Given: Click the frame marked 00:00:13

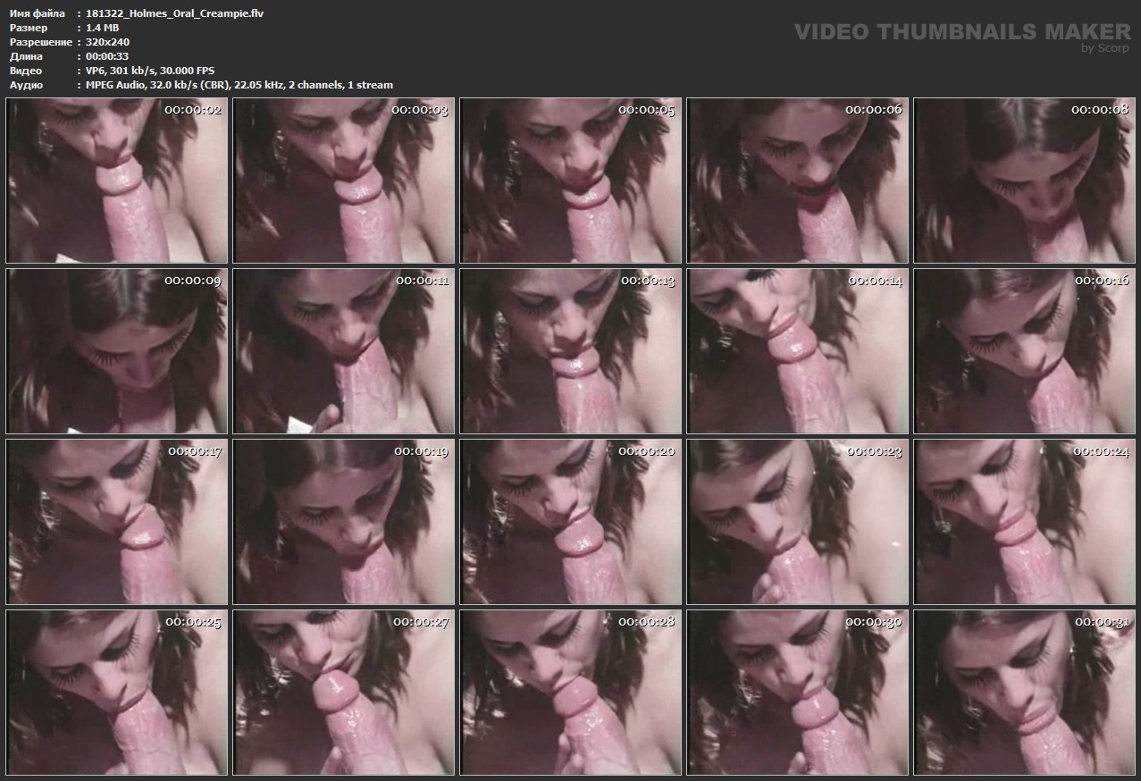Looking at the screenshot, I should pos(570,350).
